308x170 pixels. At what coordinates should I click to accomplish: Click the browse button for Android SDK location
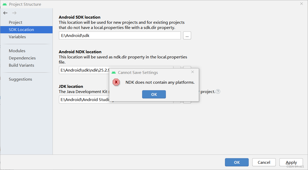tap(187, 35)
